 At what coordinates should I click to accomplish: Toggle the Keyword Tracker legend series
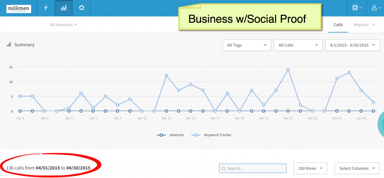pos(211,135)
